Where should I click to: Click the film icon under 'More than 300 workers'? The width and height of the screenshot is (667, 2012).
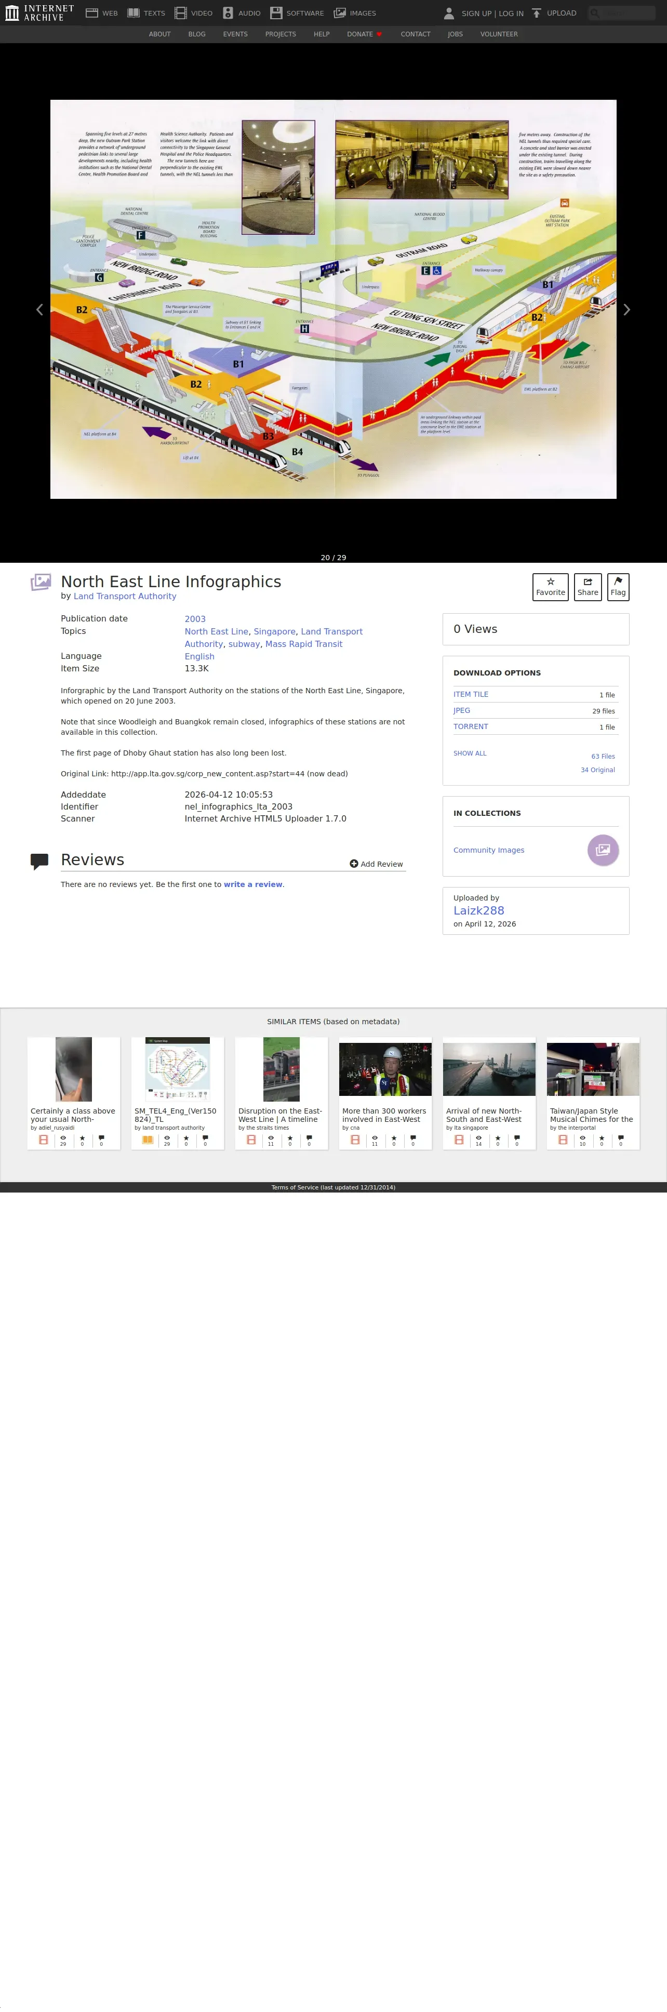coord(355,1141)
